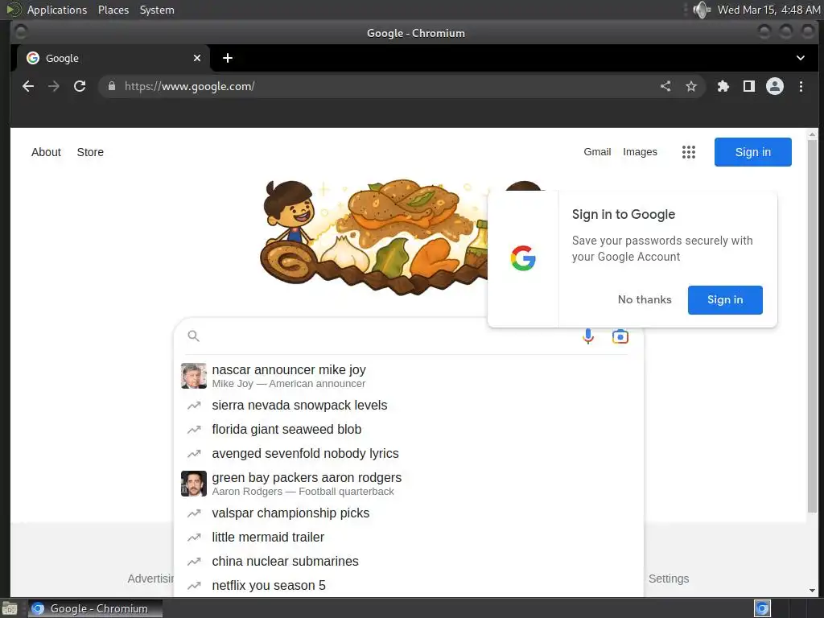The image size is (824, 618).
Task: Select the Google browser tab
Action: pos(113,58)
